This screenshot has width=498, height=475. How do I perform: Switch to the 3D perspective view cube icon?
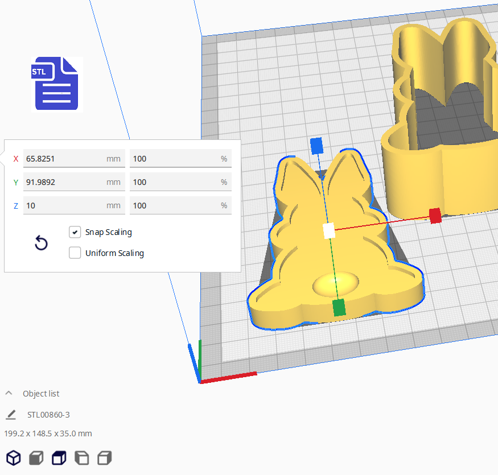point(13,457)
